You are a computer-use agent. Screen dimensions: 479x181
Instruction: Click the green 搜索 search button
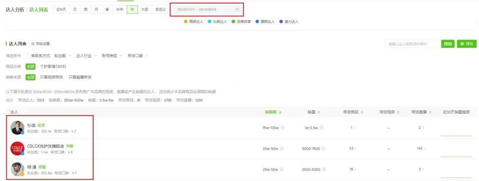448,44
